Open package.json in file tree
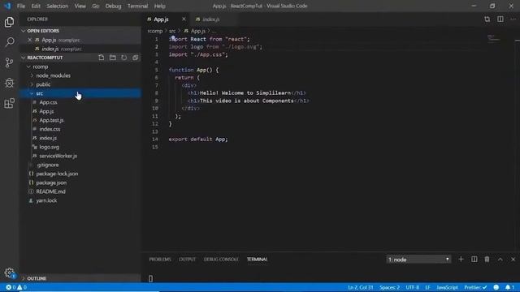Image resolution: width=520 pixels, height=292 pixels. [x=51, y=182]
